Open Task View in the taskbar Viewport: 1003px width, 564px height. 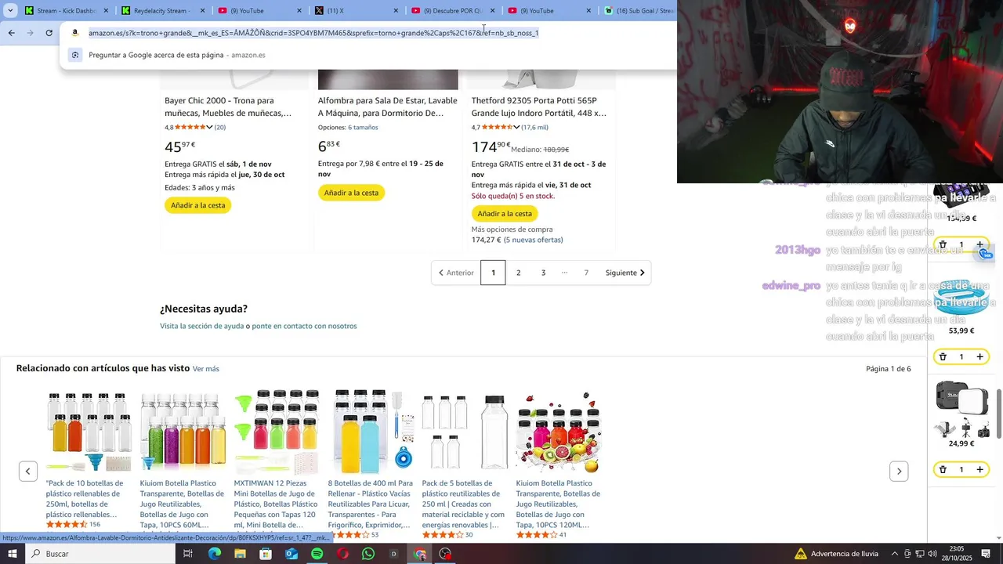click(188, 554)
